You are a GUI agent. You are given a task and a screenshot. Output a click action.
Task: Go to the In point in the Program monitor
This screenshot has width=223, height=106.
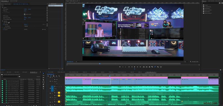tap(129, 67)
